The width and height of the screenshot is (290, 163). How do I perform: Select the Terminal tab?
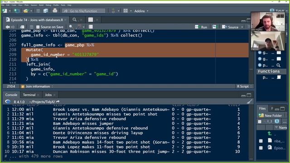pos(29,95)
